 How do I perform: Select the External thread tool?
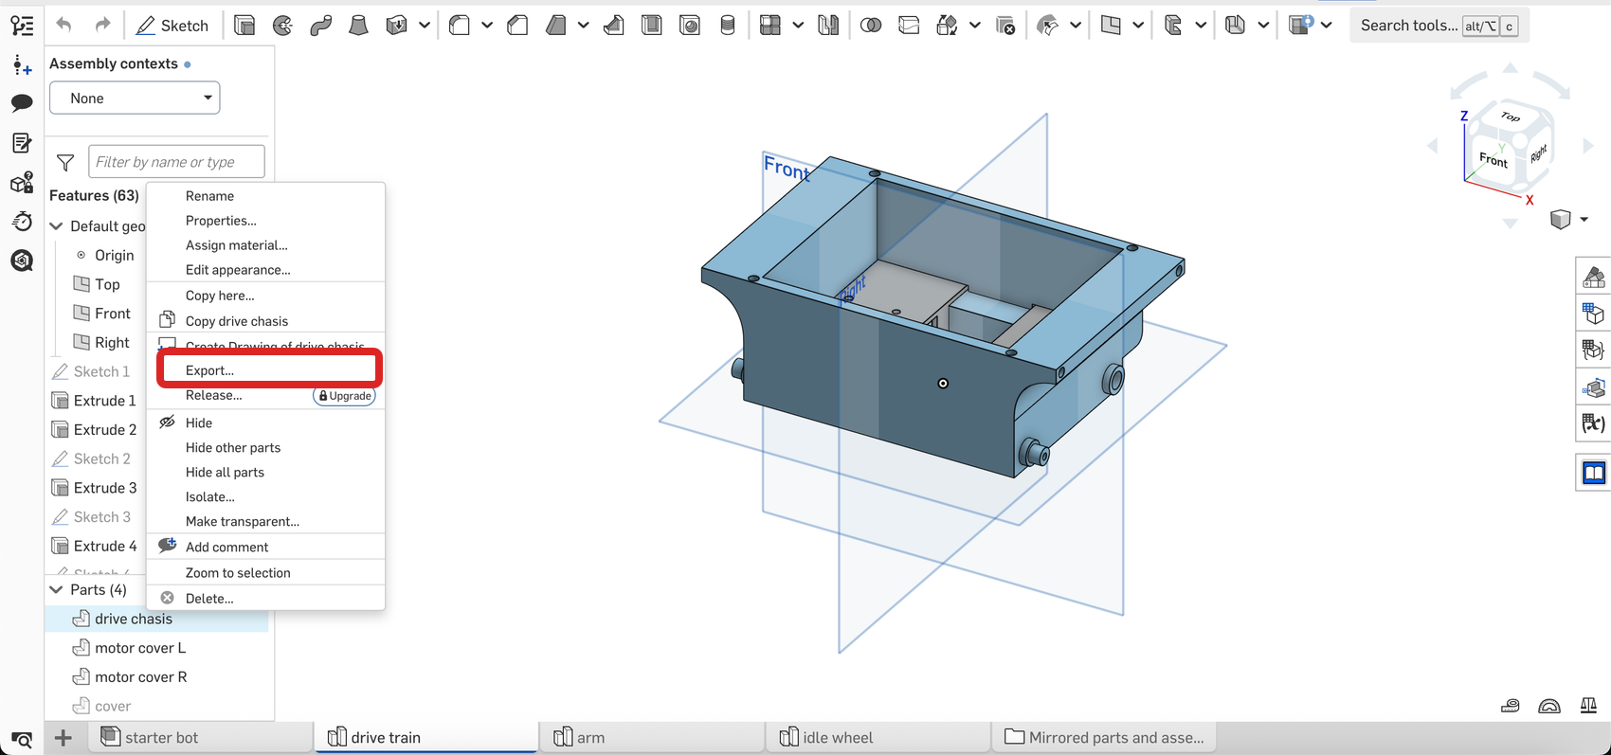tap(728, 26)
